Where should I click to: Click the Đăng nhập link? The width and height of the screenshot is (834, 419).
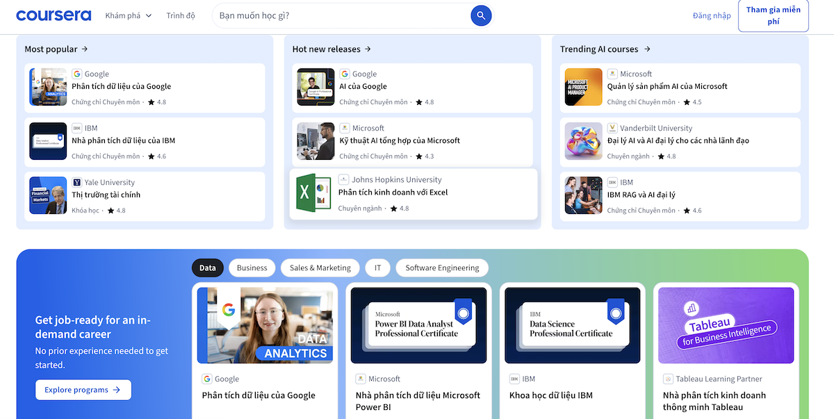coord(712,15)
